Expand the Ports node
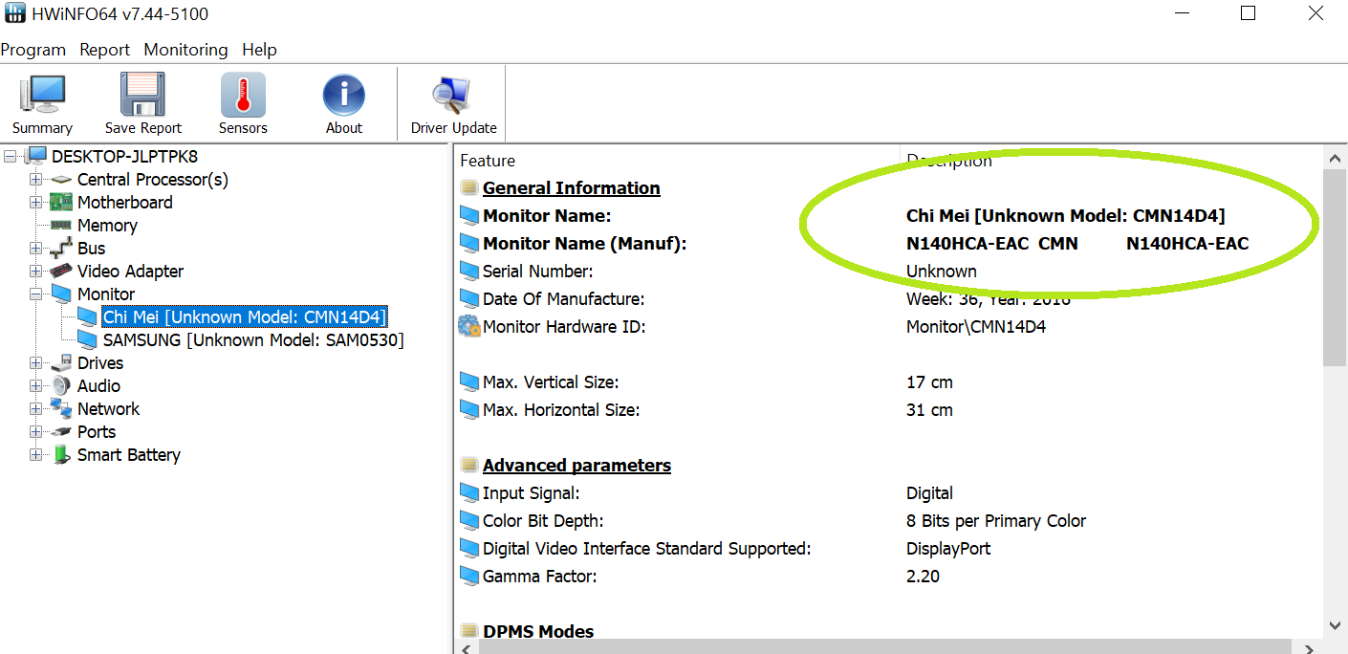 coord(36,432)
